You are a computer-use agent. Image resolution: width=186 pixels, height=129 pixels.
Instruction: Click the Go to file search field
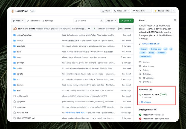[x=89, y=21]
